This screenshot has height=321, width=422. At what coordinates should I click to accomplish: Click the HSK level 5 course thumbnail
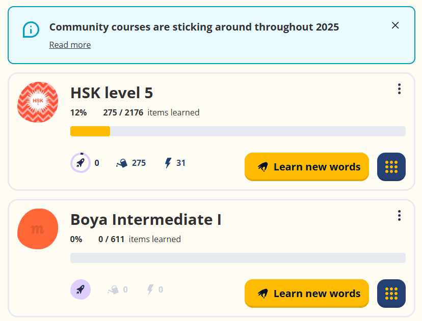pos(38,102)
